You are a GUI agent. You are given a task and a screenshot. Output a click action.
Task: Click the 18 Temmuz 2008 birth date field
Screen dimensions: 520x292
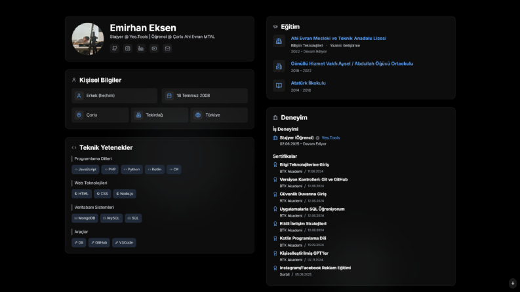coord(205,96)
